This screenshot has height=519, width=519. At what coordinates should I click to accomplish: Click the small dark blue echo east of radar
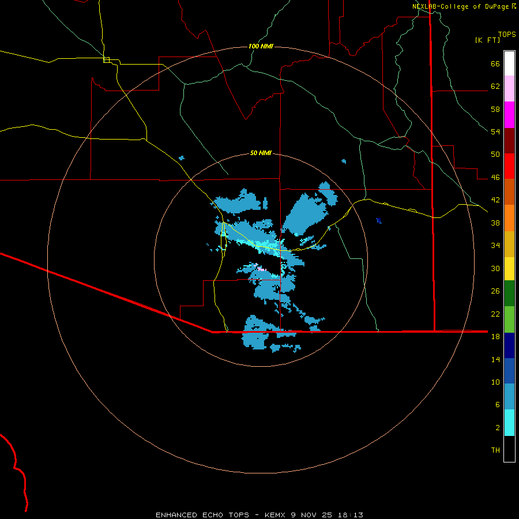[x=379, y=221]
